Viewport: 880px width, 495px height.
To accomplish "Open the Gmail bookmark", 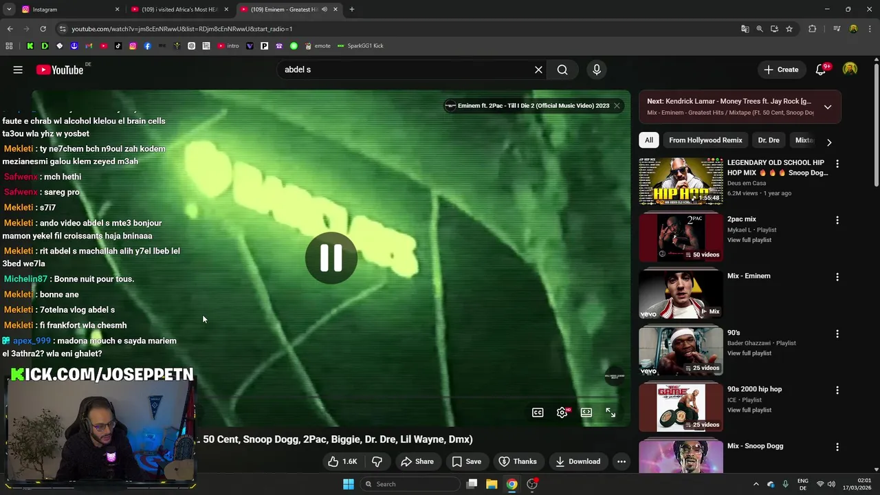I will tap(89, 46).
